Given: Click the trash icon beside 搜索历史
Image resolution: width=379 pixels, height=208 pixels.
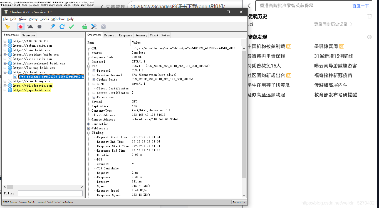Looking at the screenshot, I should 370,16.
